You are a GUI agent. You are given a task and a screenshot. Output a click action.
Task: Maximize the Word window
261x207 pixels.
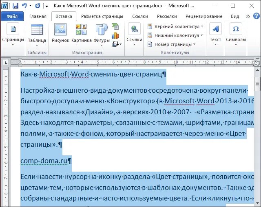coord(233,6)
